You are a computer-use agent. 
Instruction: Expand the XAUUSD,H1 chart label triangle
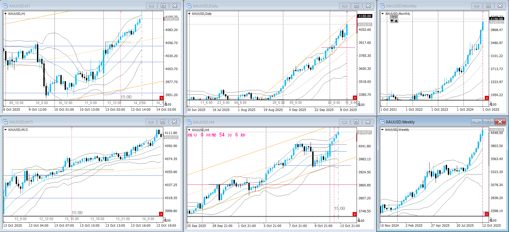(x=6, y=14)
